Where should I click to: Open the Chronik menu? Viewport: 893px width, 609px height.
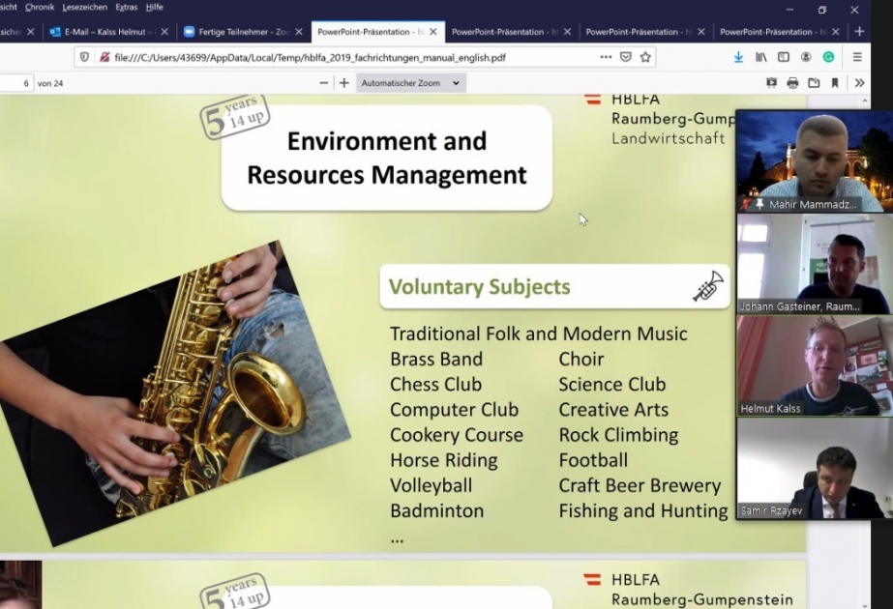point(40,7)
